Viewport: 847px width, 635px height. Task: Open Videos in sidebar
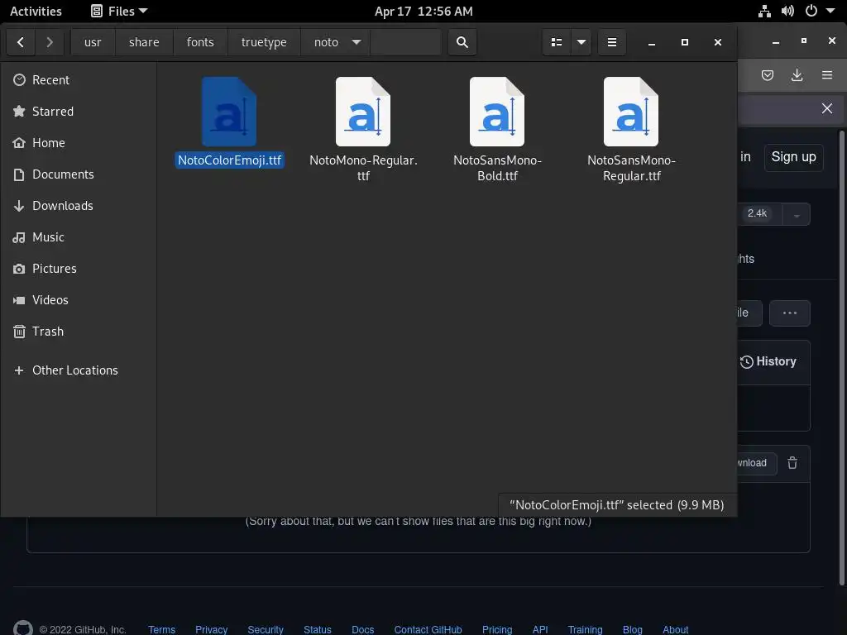79,299
